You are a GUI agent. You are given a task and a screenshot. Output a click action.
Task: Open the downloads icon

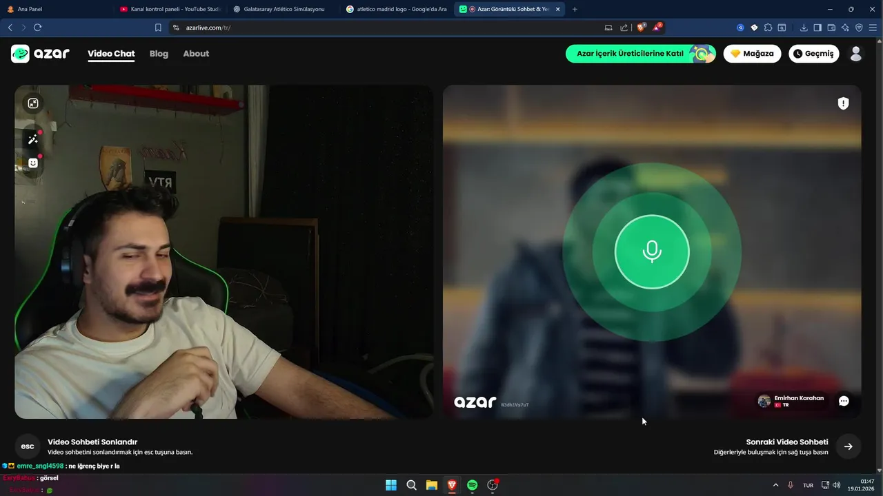pos(804,28)
